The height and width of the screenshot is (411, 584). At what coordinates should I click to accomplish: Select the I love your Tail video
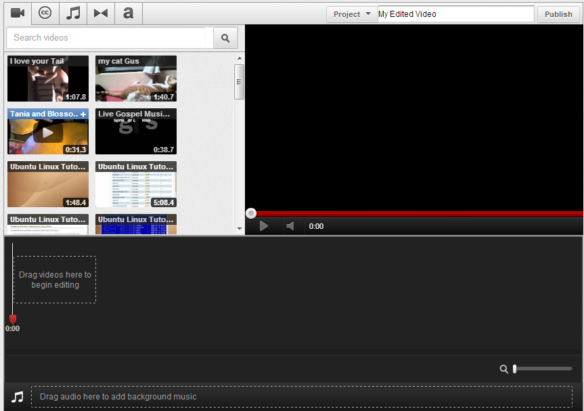click(x=47, y=79)
